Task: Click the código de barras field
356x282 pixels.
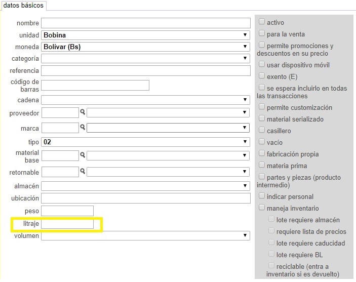Action: tap(95, 86)
